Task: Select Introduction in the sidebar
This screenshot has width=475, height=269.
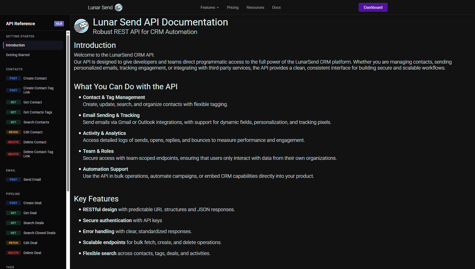Action: coord(15,45)
